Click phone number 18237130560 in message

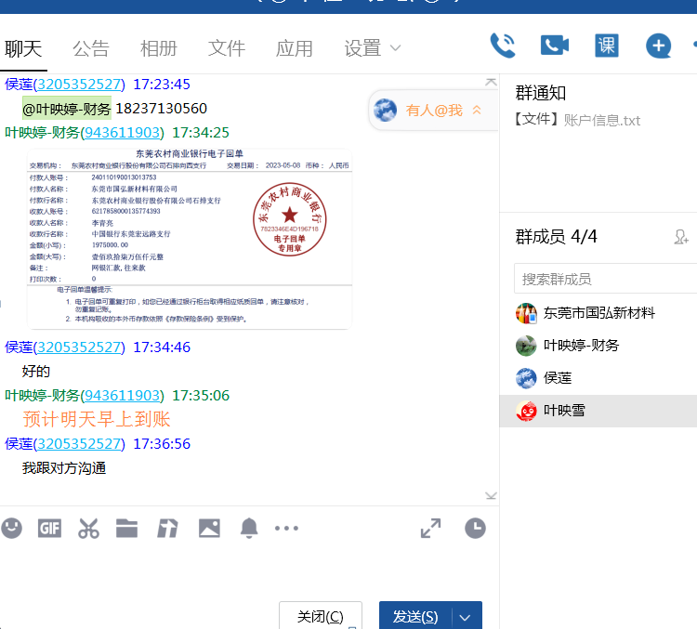pos(162,108)
